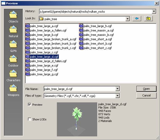
Task: Click the Cancel button
Action: (x=146, y=95)
